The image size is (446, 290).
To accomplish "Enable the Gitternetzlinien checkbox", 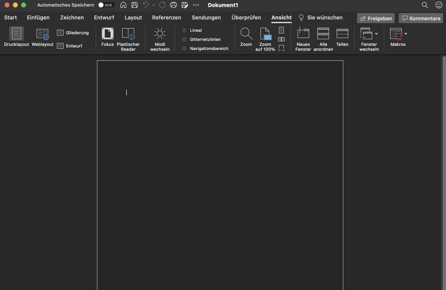I will click(x=184, y=39).
